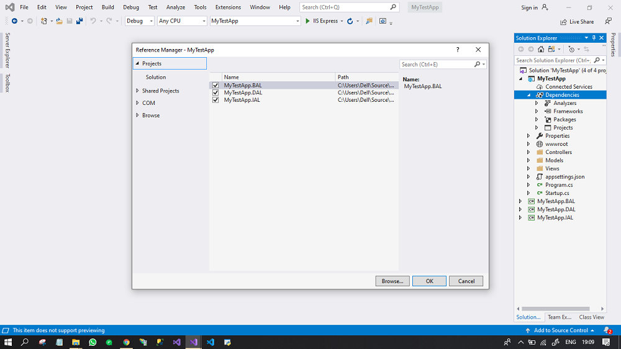Click the New Project toolbar icon

point(44,21)
